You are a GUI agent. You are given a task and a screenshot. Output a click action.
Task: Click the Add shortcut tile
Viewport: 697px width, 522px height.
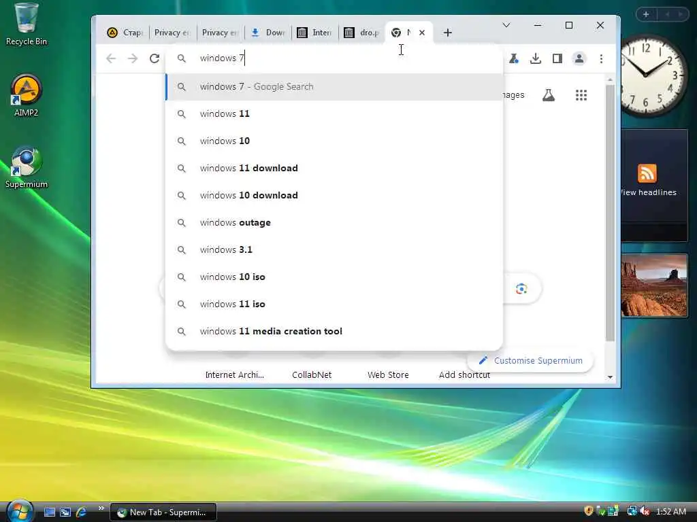(x=464, y=375)
